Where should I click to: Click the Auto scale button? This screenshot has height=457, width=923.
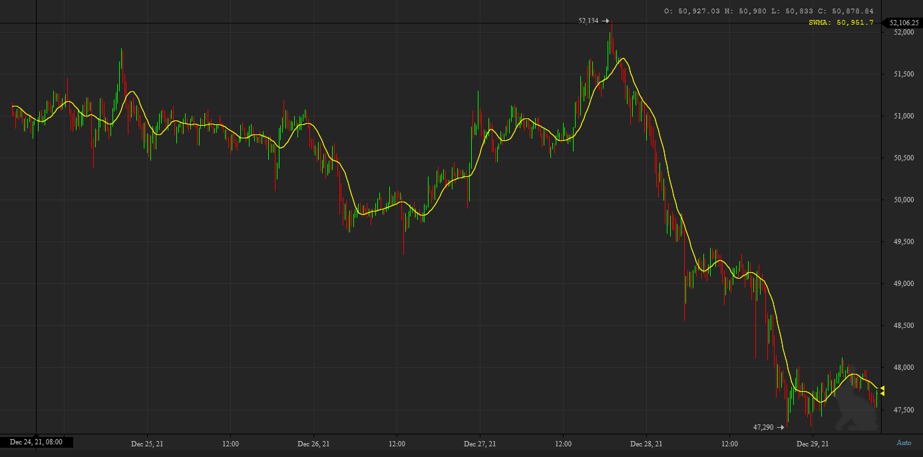[904, 443]
